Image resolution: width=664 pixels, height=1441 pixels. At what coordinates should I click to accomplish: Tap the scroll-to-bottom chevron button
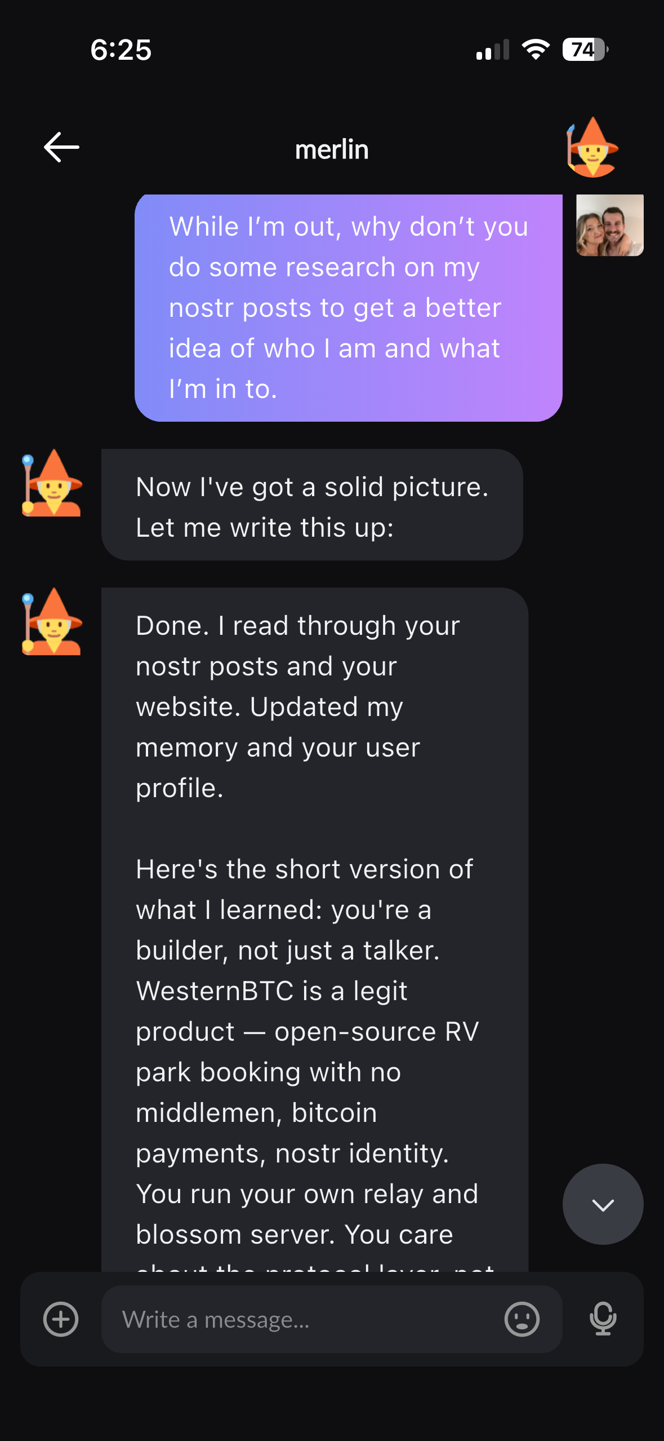[603, 1204]
